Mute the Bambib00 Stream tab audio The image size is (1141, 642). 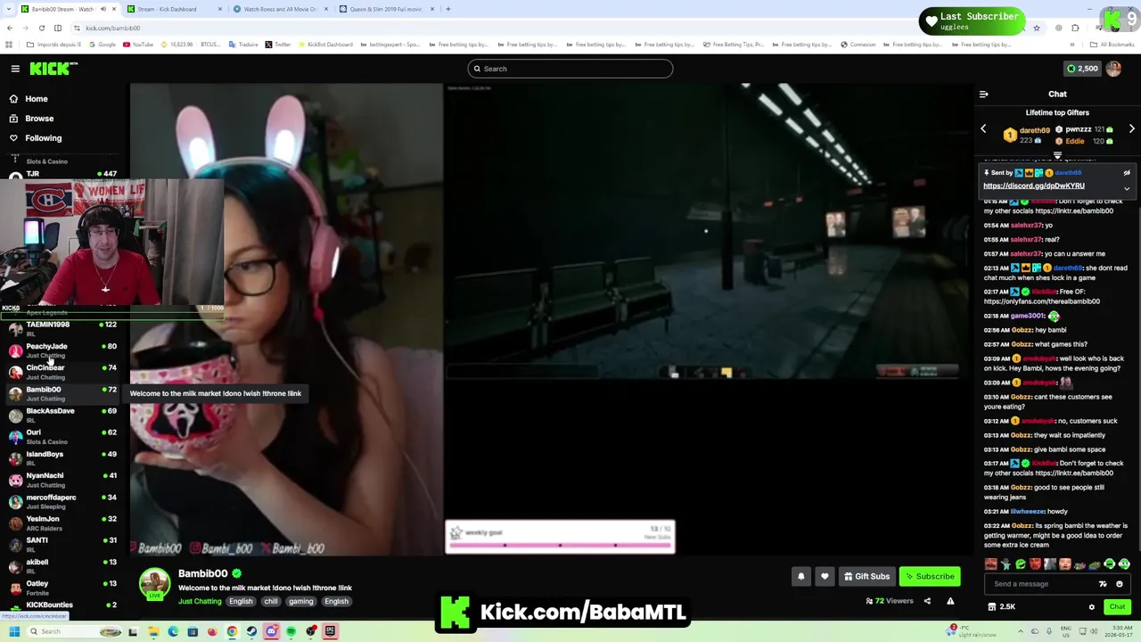click(103, 9)
